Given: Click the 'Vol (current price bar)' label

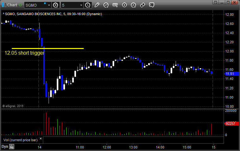Looking at the screenshot, I should coord(20,140).
